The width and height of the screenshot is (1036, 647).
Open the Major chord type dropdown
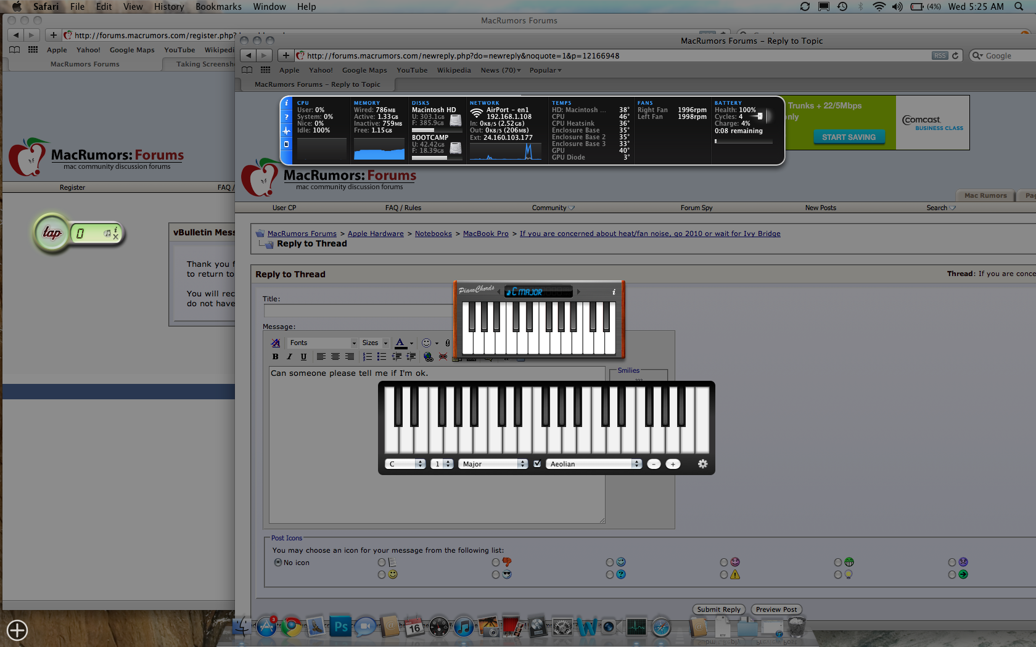coord(493,464)
